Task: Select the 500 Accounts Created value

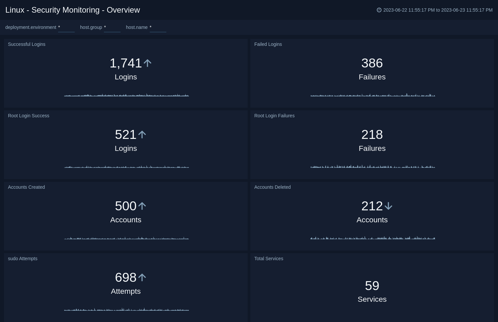Action: point(126,206)
